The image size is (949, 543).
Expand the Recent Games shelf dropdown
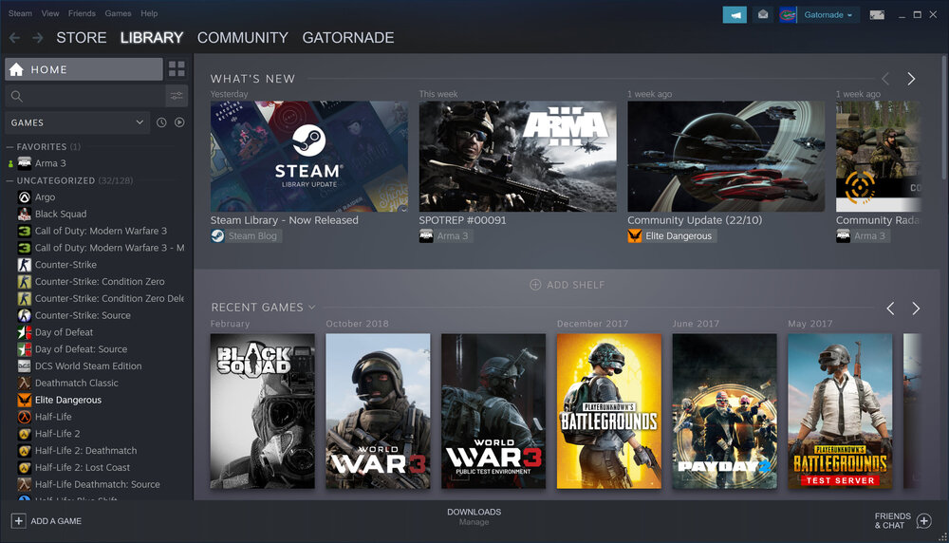pyautogui.click(x=311, y=308)
